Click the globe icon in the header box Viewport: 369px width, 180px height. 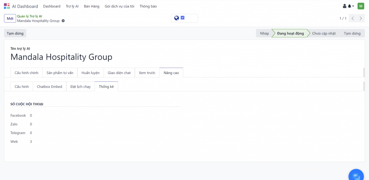[x=176, y=18]
